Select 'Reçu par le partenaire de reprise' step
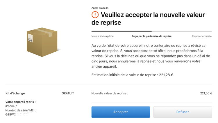218x123 pixels. coord(151,36)
